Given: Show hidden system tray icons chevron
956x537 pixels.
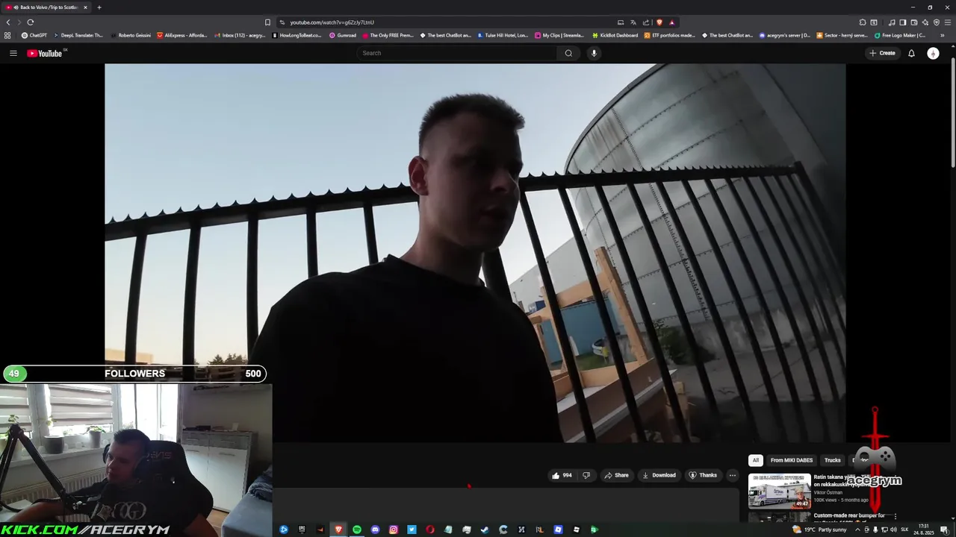Looking at the screenshot, I should point(857,530).
